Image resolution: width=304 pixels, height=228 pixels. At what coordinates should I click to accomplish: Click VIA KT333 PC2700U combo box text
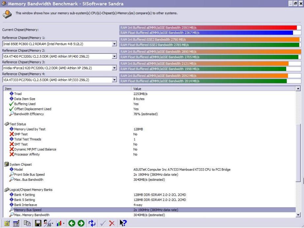pyautogui.click(x=46, y=80)
